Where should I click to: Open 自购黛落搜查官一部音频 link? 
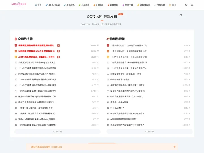click(126, 74)
